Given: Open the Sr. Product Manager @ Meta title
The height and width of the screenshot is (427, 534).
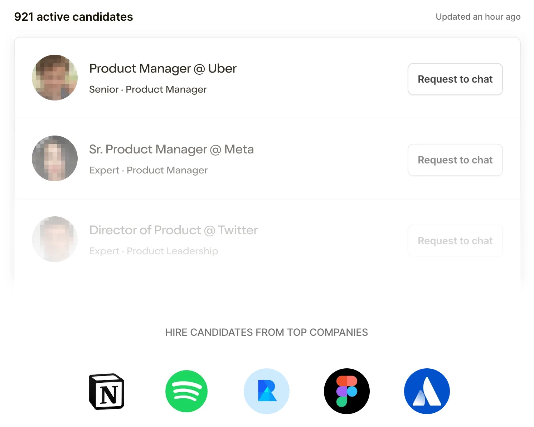Looking at the screenshot, I should (171, 149).
